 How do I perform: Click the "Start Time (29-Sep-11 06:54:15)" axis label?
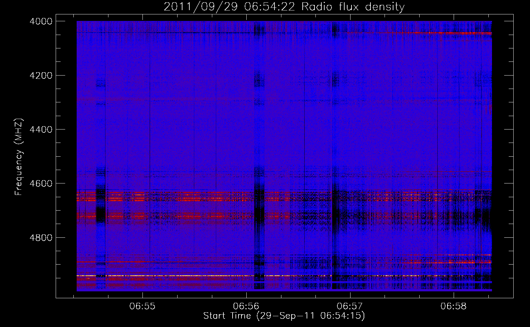[x=284, y=316]
